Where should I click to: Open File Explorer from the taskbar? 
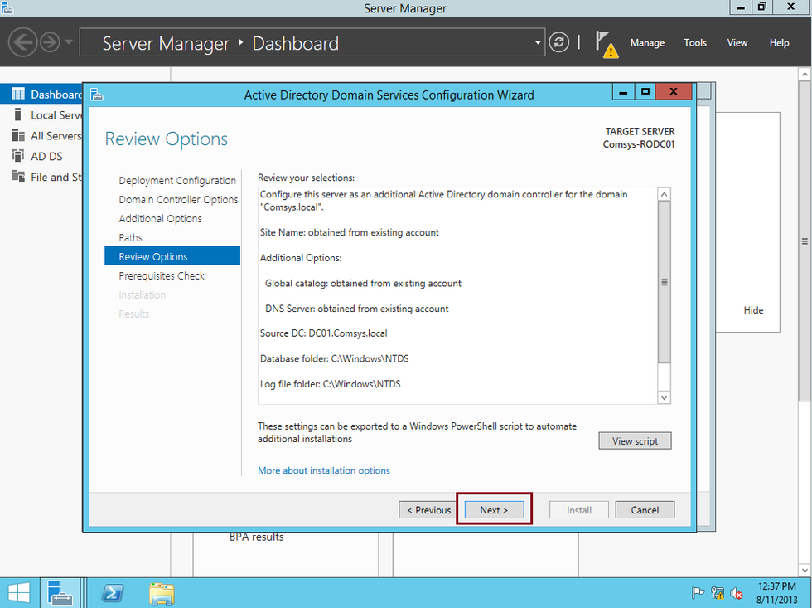162,593
